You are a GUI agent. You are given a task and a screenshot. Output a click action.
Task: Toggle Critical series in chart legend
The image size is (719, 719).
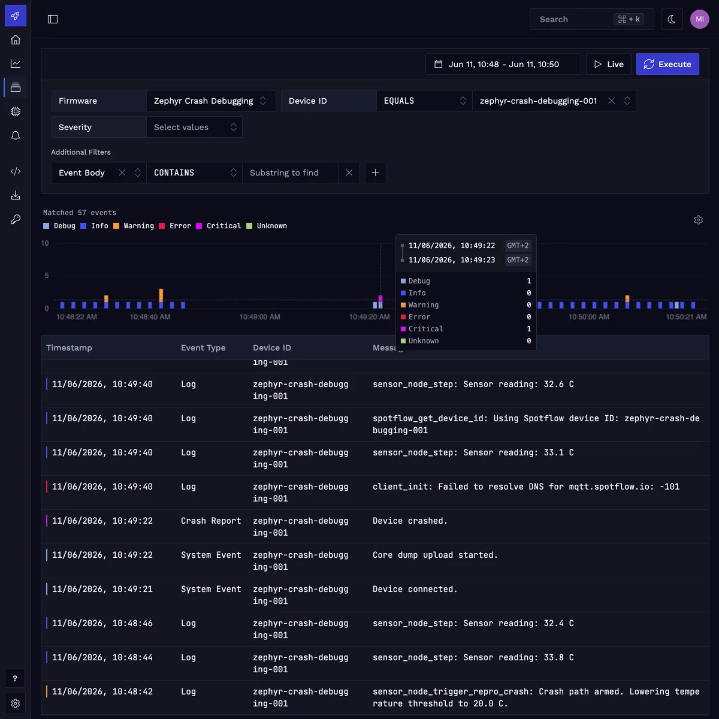[219, 226]
